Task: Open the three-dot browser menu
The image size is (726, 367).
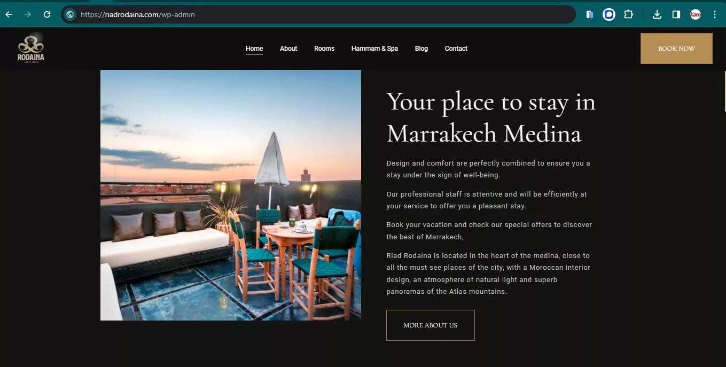Action: point(715,14)
